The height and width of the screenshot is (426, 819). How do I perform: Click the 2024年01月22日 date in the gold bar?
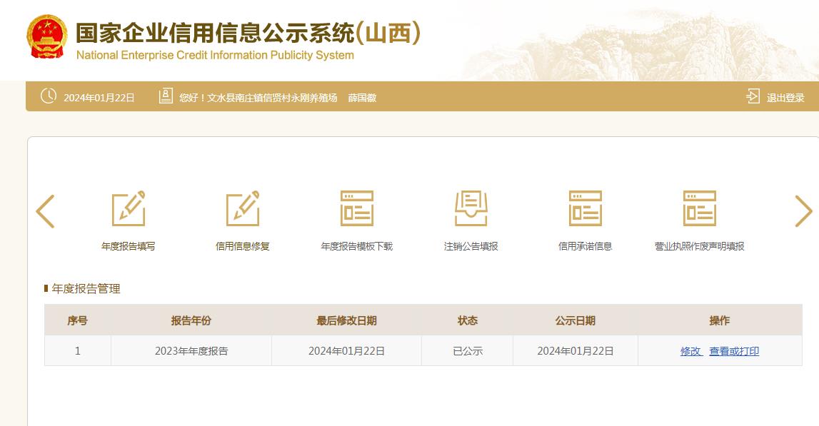pos(99,98)
